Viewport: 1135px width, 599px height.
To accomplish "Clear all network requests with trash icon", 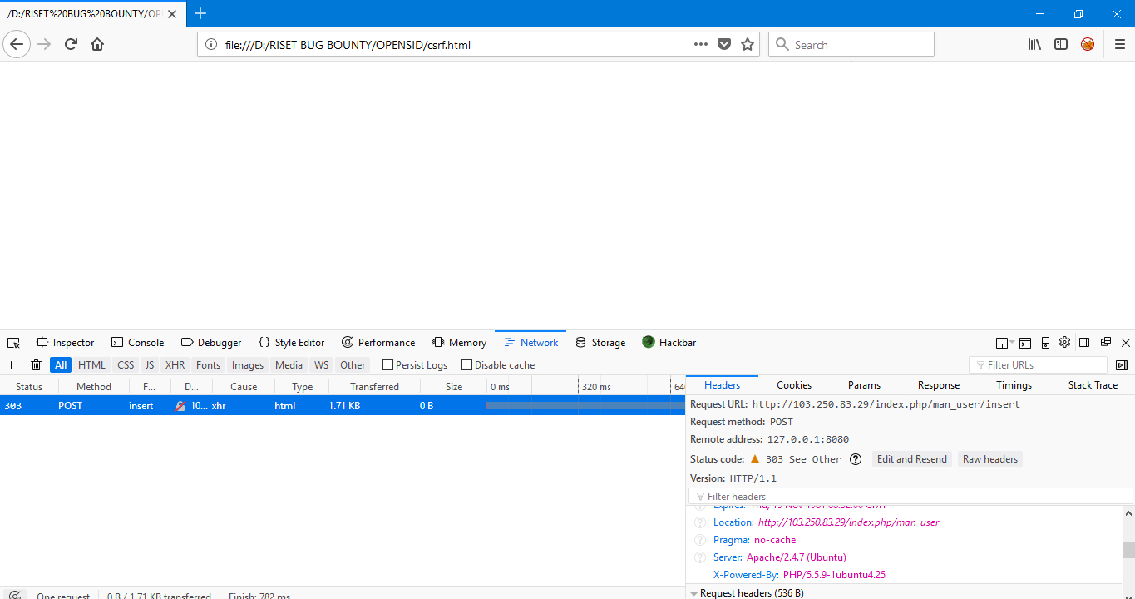I will [36, 364].
